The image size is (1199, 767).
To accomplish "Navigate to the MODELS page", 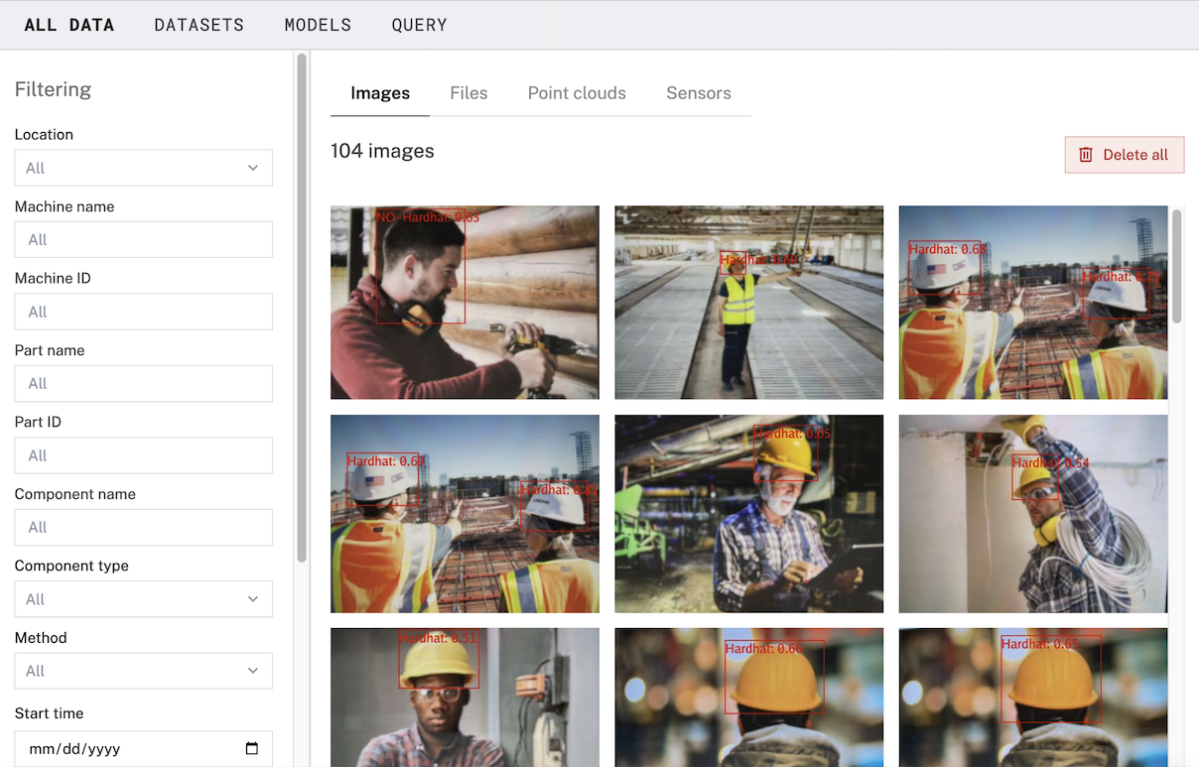I will tap(318, 25).
